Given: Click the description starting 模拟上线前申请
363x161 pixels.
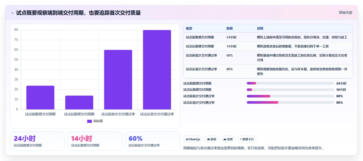Looking at the screenshot, I should 302,37.
